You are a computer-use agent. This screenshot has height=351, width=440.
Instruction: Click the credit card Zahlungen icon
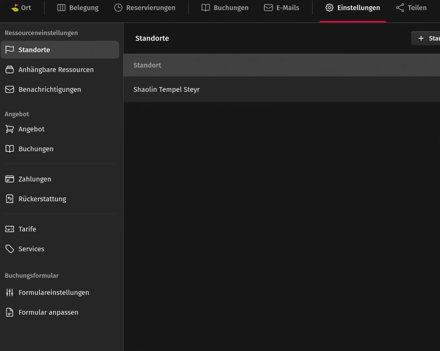(x=10, y=179)
